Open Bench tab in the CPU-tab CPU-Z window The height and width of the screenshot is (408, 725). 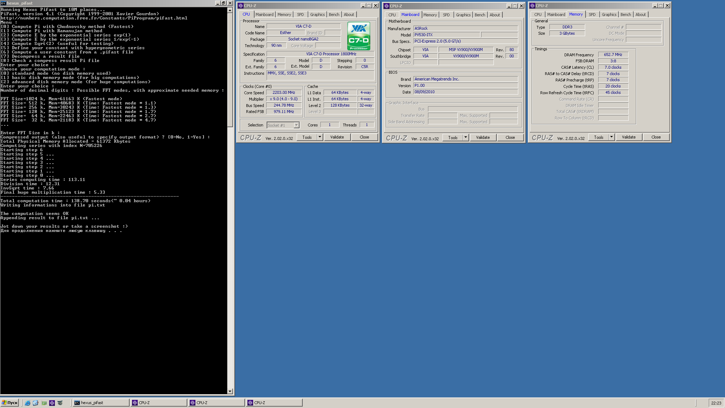[x=334, y=15]
